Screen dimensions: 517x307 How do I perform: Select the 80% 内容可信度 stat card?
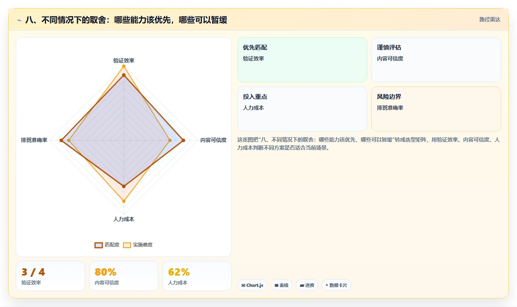[124, 276]
